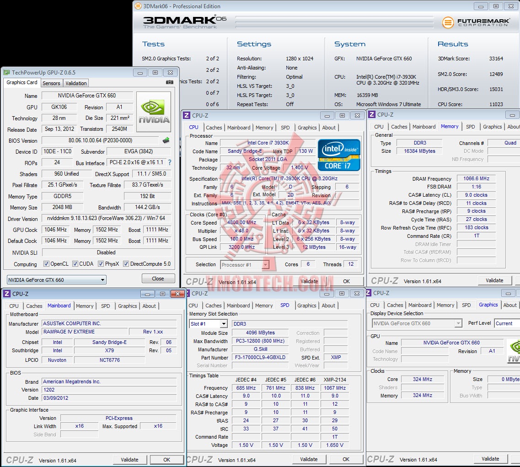520x467 pixels.
Task: Click the GPU Name field in GPU-Z
Action: (x=87, y=96)
